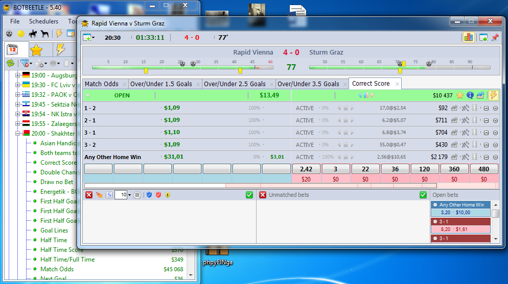Click the 120 lay odds button

[424, 169]
